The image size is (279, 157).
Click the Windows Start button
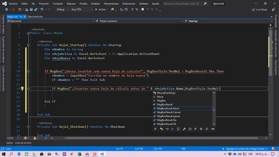[x=3, y=154]
